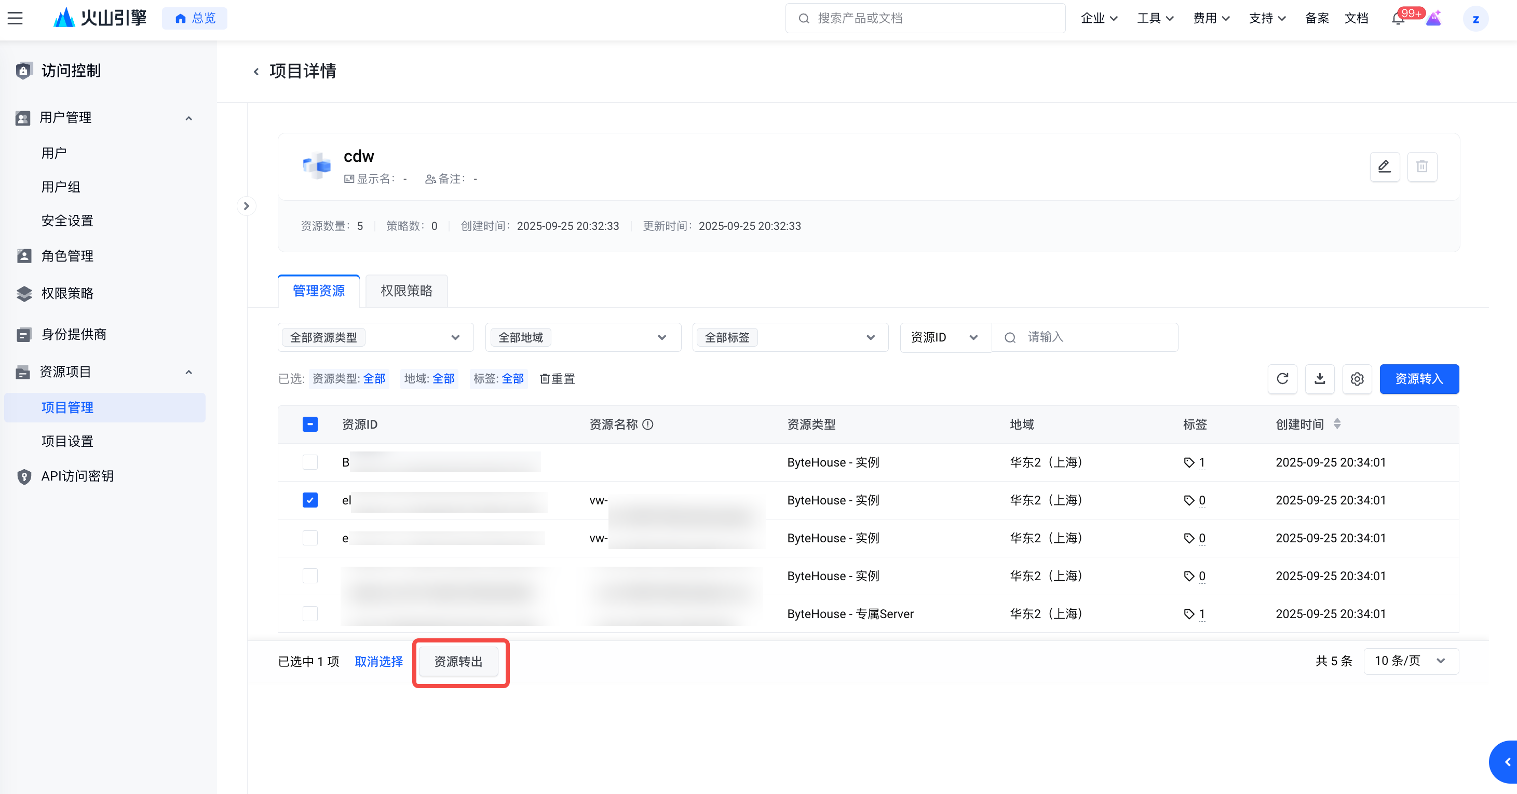Click the info icon next to 资源名称
This screenshot has height=794, width=1517.
(x=648, y=425)
